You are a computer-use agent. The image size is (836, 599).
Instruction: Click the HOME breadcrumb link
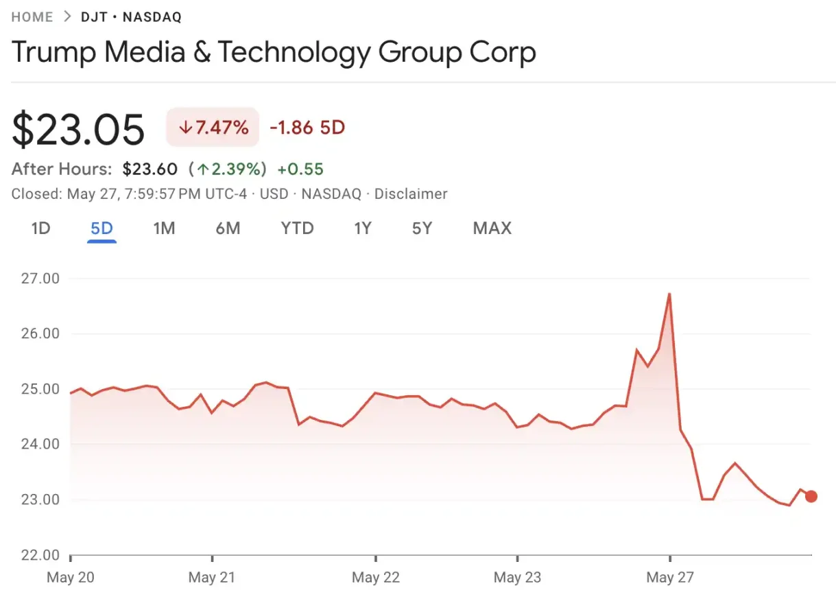[x=32, y=17]
